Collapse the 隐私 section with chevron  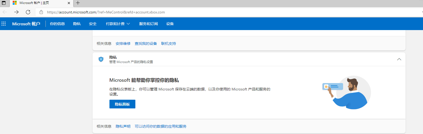(x=399, y=59)
